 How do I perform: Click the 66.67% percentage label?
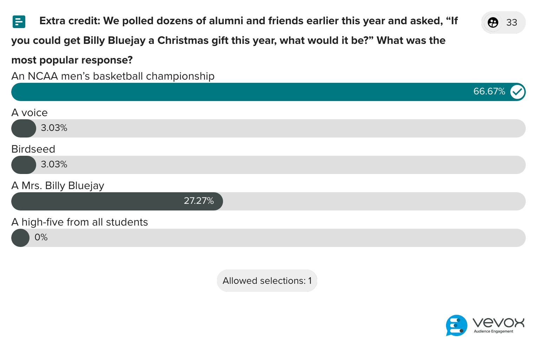pyautogui.click(x=489, y=92)
